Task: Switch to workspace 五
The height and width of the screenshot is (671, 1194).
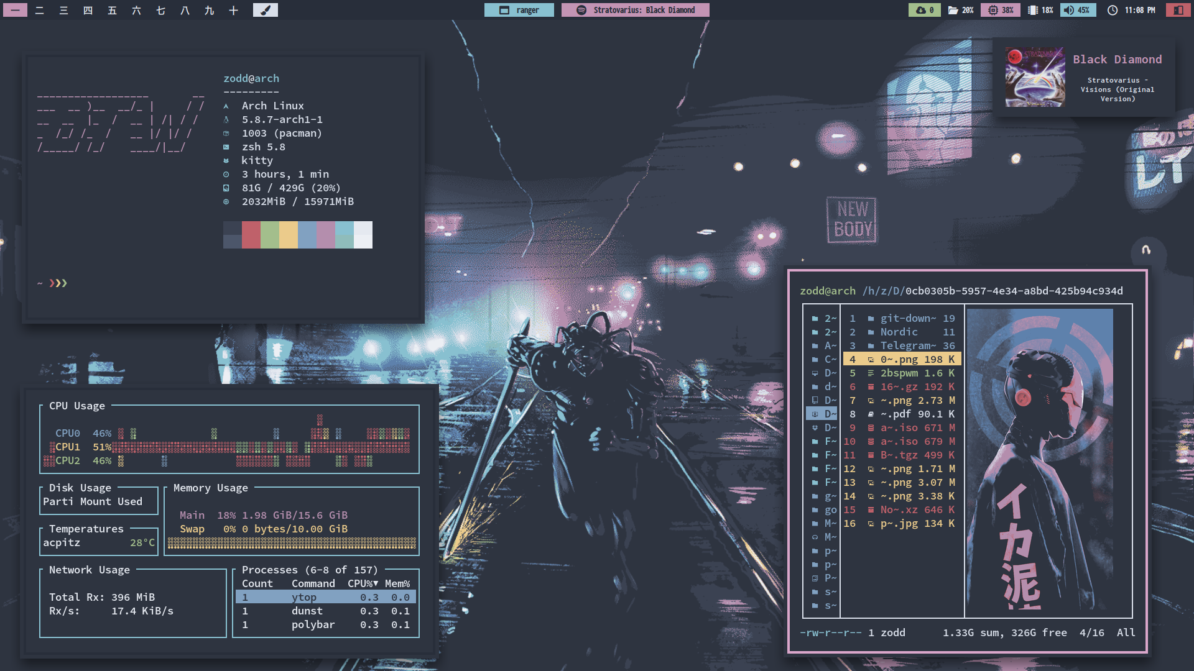Action: (x=112, y=10)
